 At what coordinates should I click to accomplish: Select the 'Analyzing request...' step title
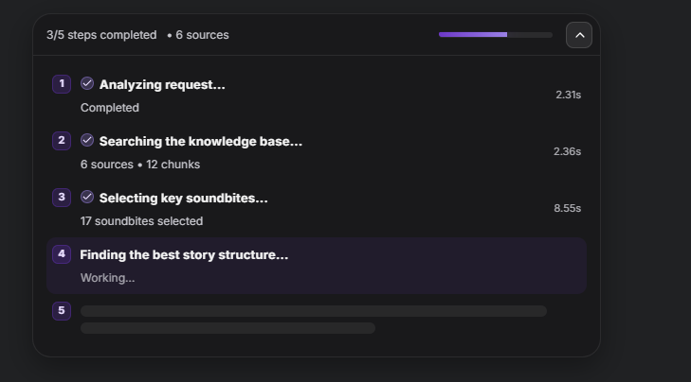(162, 85)
